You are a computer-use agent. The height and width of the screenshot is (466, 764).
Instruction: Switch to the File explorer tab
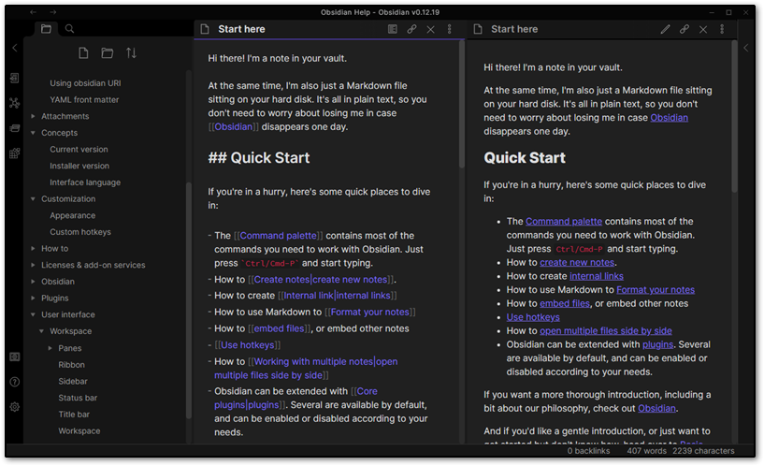(x=46, y=29)
